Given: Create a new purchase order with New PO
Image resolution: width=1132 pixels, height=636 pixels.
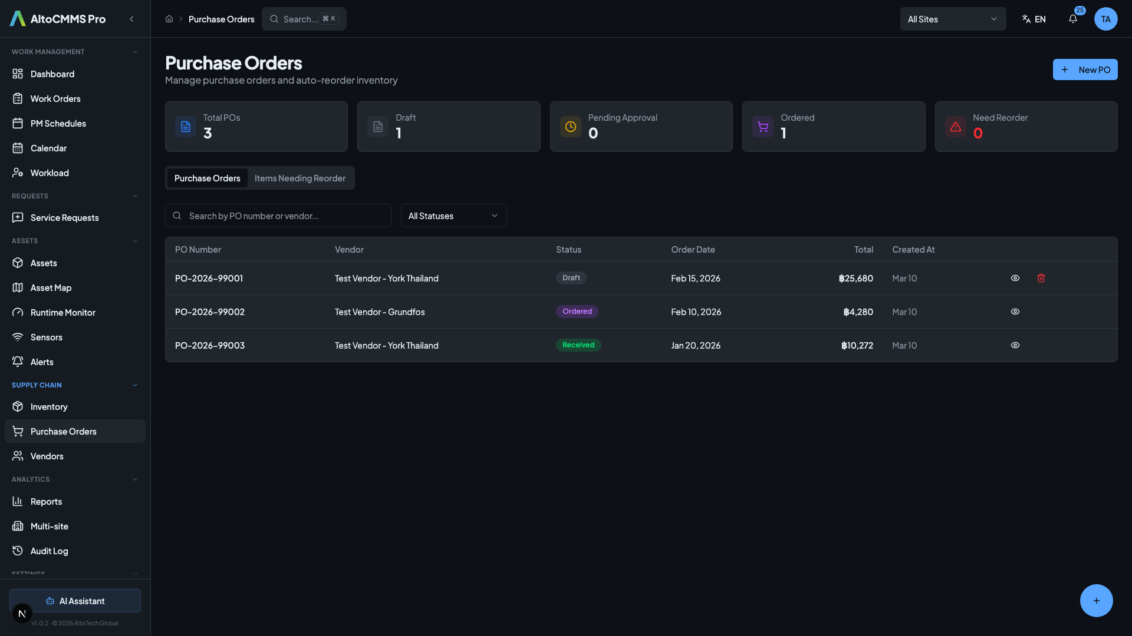Looking at the screenshot, I should 1085,69.
